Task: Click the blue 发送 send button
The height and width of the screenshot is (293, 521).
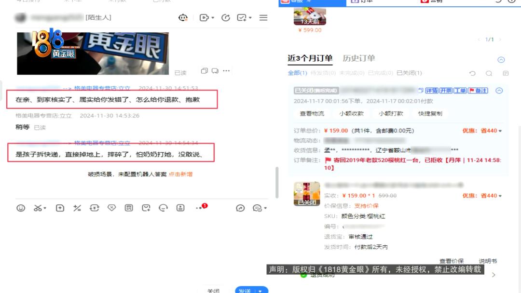Action: [245, 290]
